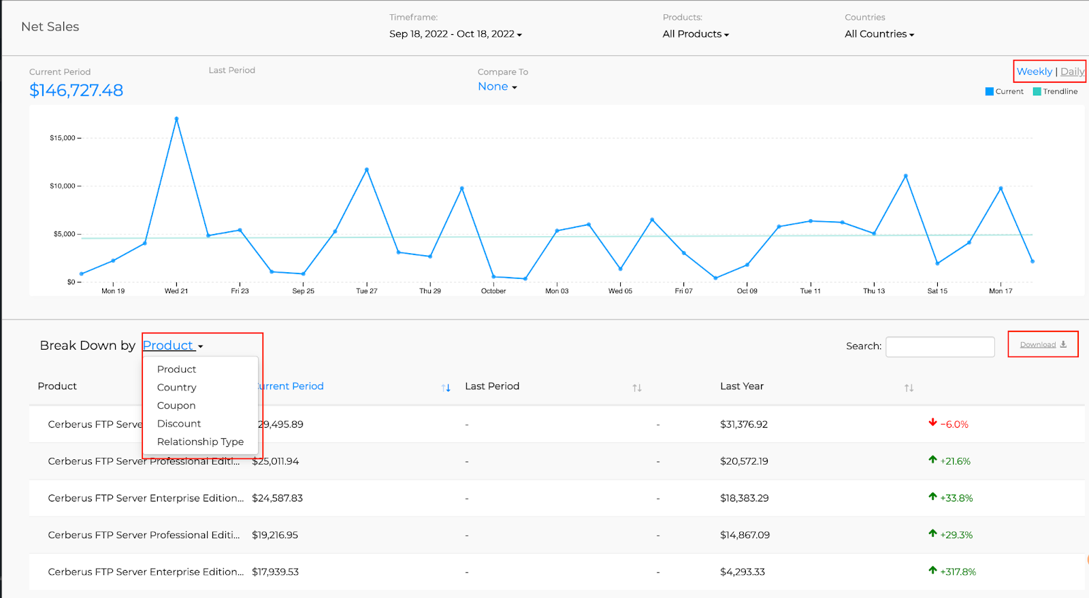Click the Mon 17 data point on chart
The image size is (1089, 598).
pyautogui.click(x=1001, y=188)
